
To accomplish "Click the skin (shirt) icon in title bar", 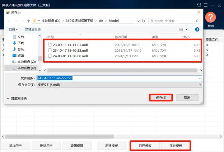I will [x=199, y=5].
